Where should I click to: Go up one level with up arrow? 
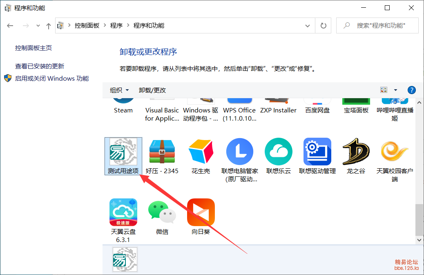(48, 26)
